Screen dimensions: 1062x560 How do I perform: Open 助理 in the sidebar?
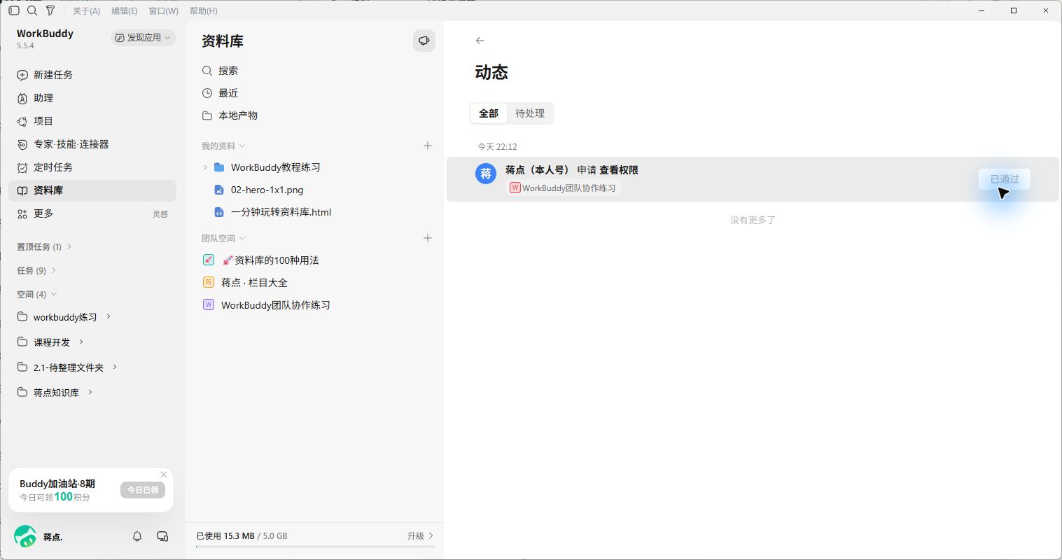pyautogui.click(x=92, y=98)
